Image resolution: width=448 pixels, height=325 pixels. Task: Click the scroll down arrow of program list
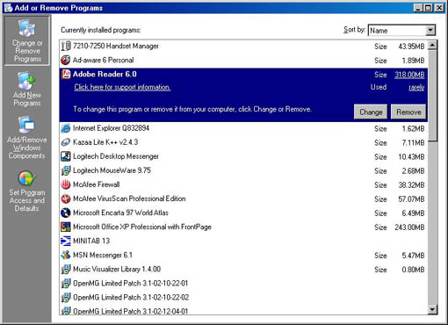[x=432, y=309]
